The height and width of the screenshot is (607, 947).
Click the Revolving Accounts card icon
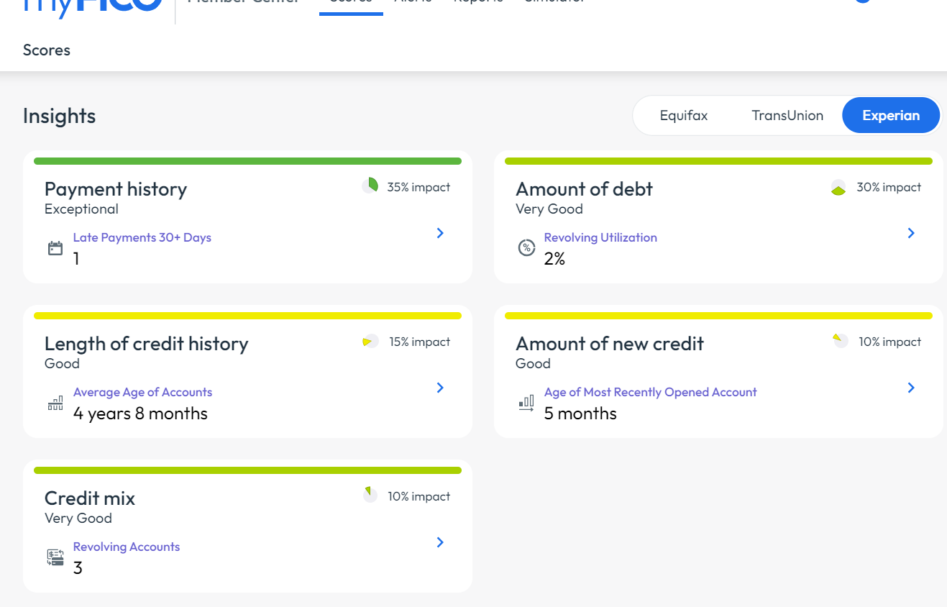[55, 557]
